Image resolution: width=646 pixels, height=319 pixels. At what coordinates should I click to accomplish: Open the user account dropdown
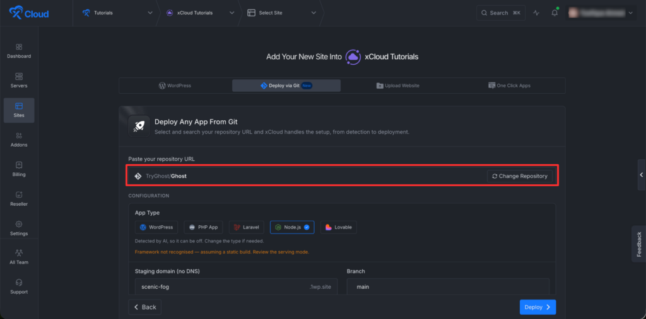pyautogui.click(x=601, y=13)
